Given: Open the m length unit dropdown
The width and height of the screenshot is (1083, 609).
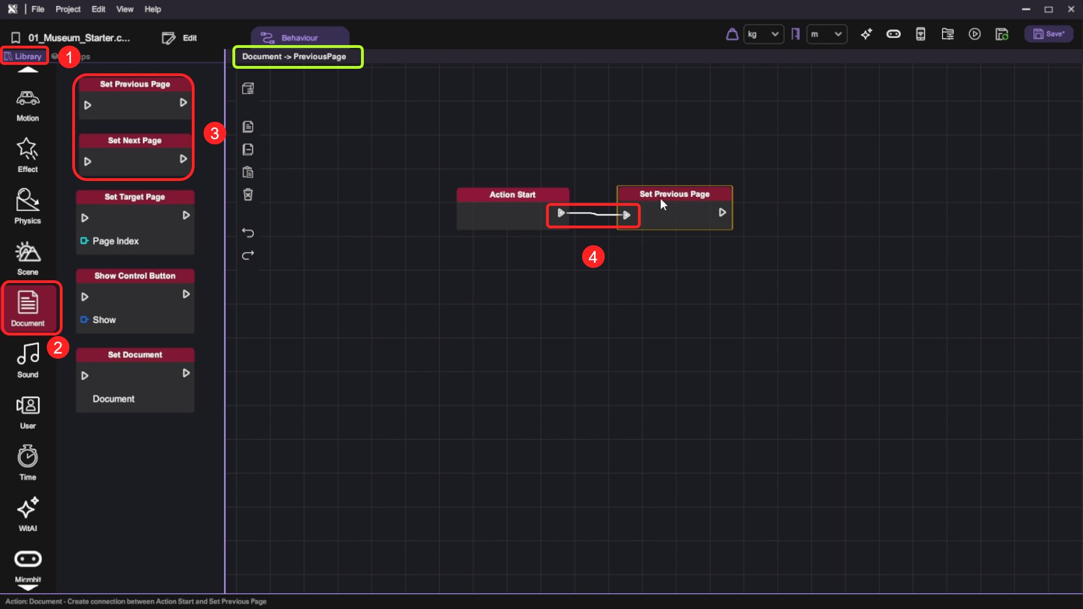Looking at the screenshot, I should point(826,34).
